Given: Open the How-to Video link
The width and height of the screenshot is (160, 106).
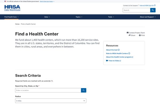Looking at the screenshot, I should [x=114, y=61].
